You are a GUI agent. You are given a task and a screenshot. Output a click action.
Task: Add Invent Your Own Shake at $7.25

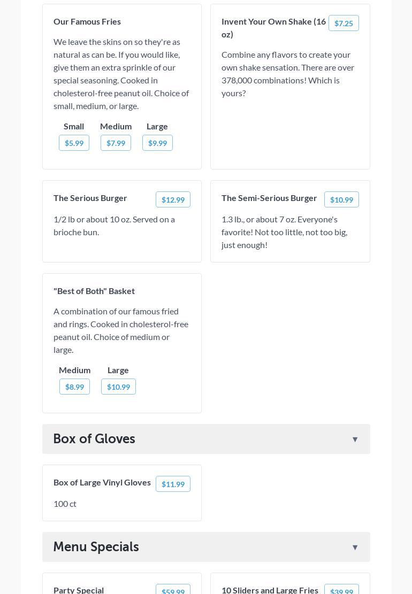point(344,23)
